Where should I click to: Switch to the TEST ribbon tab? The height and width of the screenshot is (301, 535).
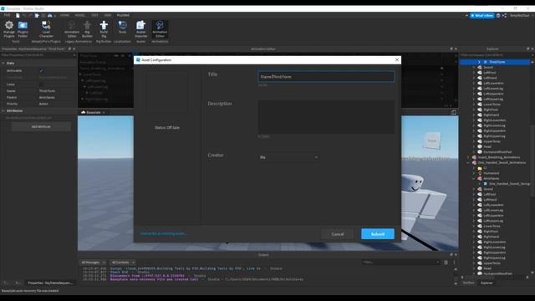coord(94,15)
